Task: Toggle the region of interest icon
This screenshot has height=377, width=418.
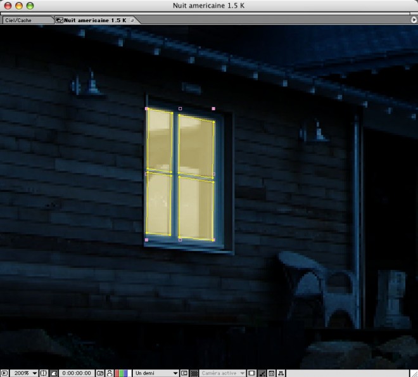Action: click(x=184, y=373)
